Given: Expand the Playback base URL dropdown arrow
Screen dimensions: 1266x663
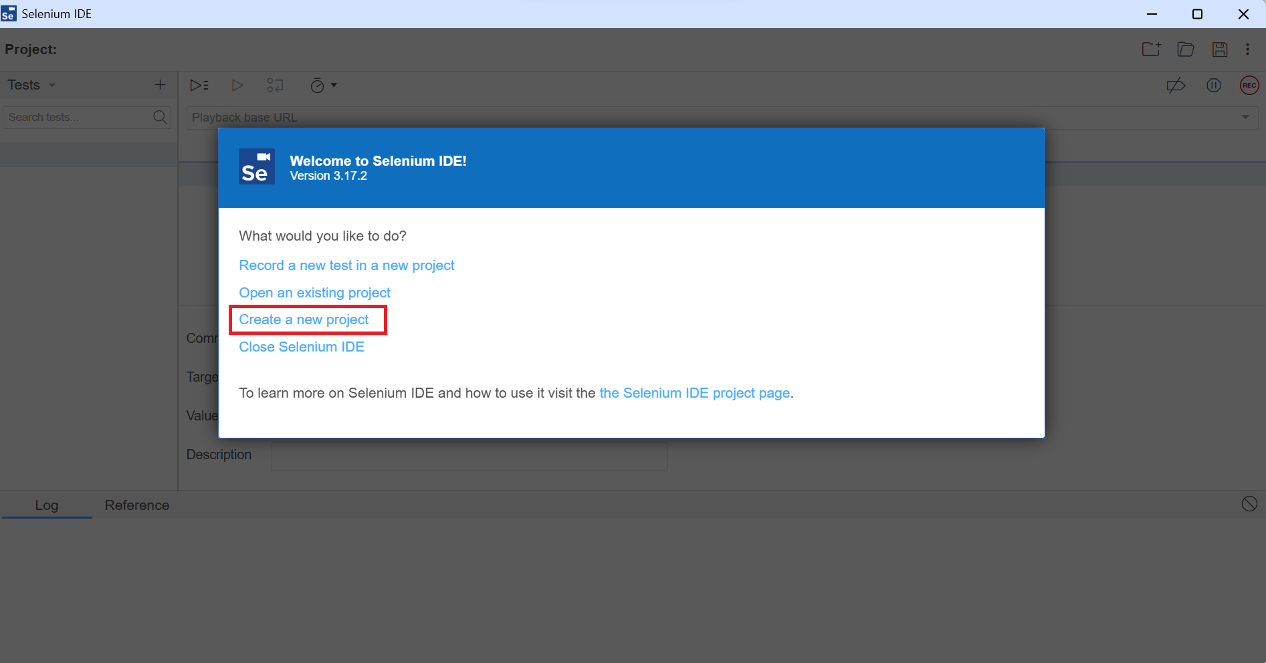Looking at the screenshot, I should pyautogui.click(x=1245, y=117).
